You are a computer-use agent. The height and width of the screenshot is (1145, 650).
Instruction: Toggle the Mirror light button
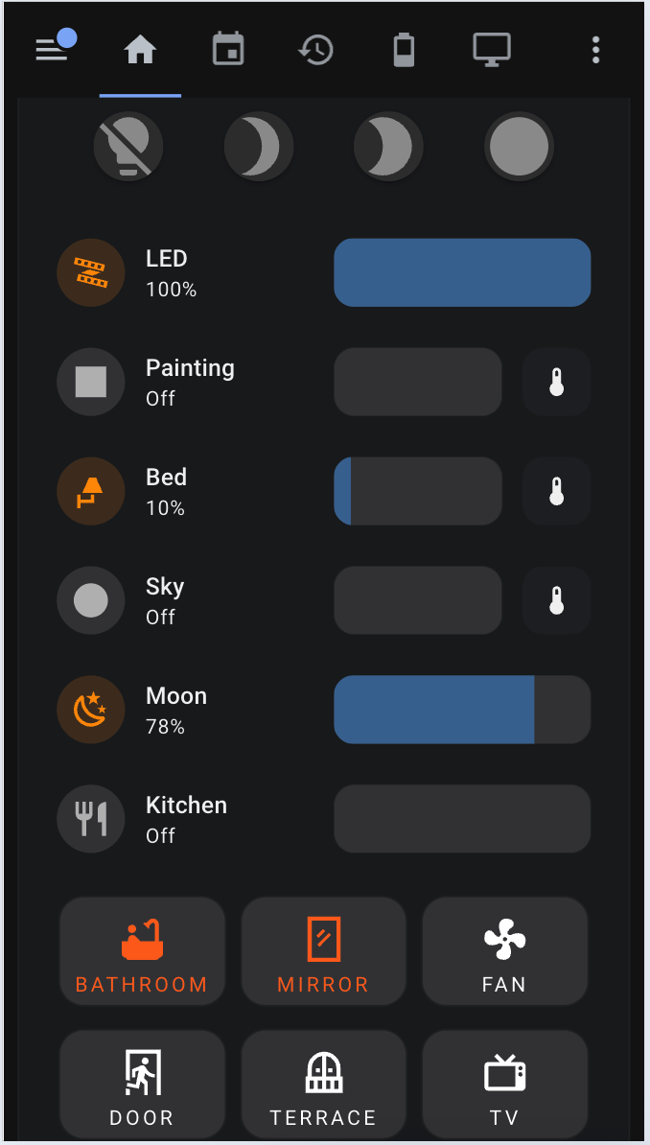coord(323,951)
